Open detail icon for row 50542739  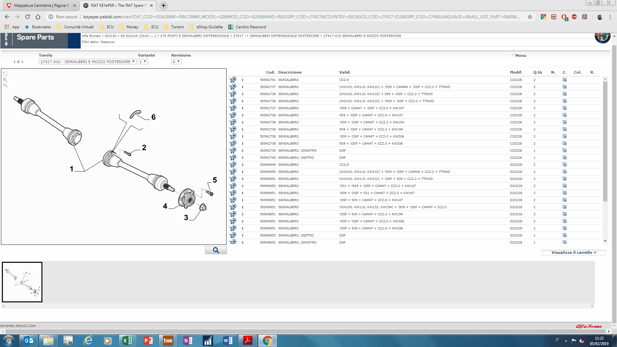click(565, 150)
